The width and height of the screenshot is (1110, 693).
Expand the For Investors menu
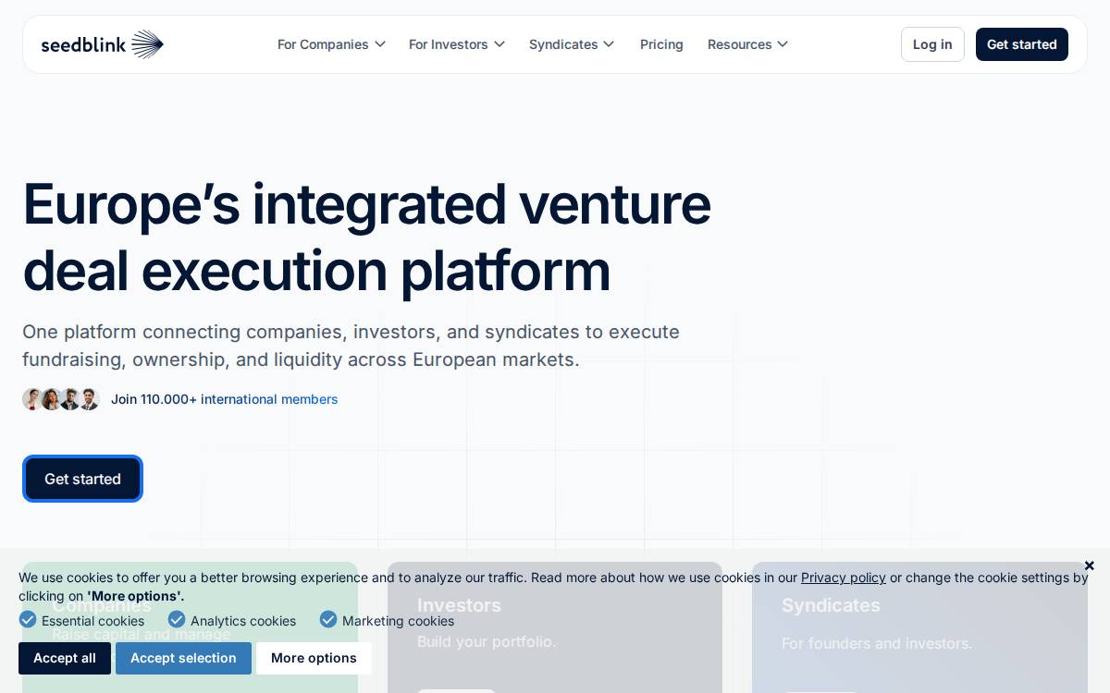457,44
